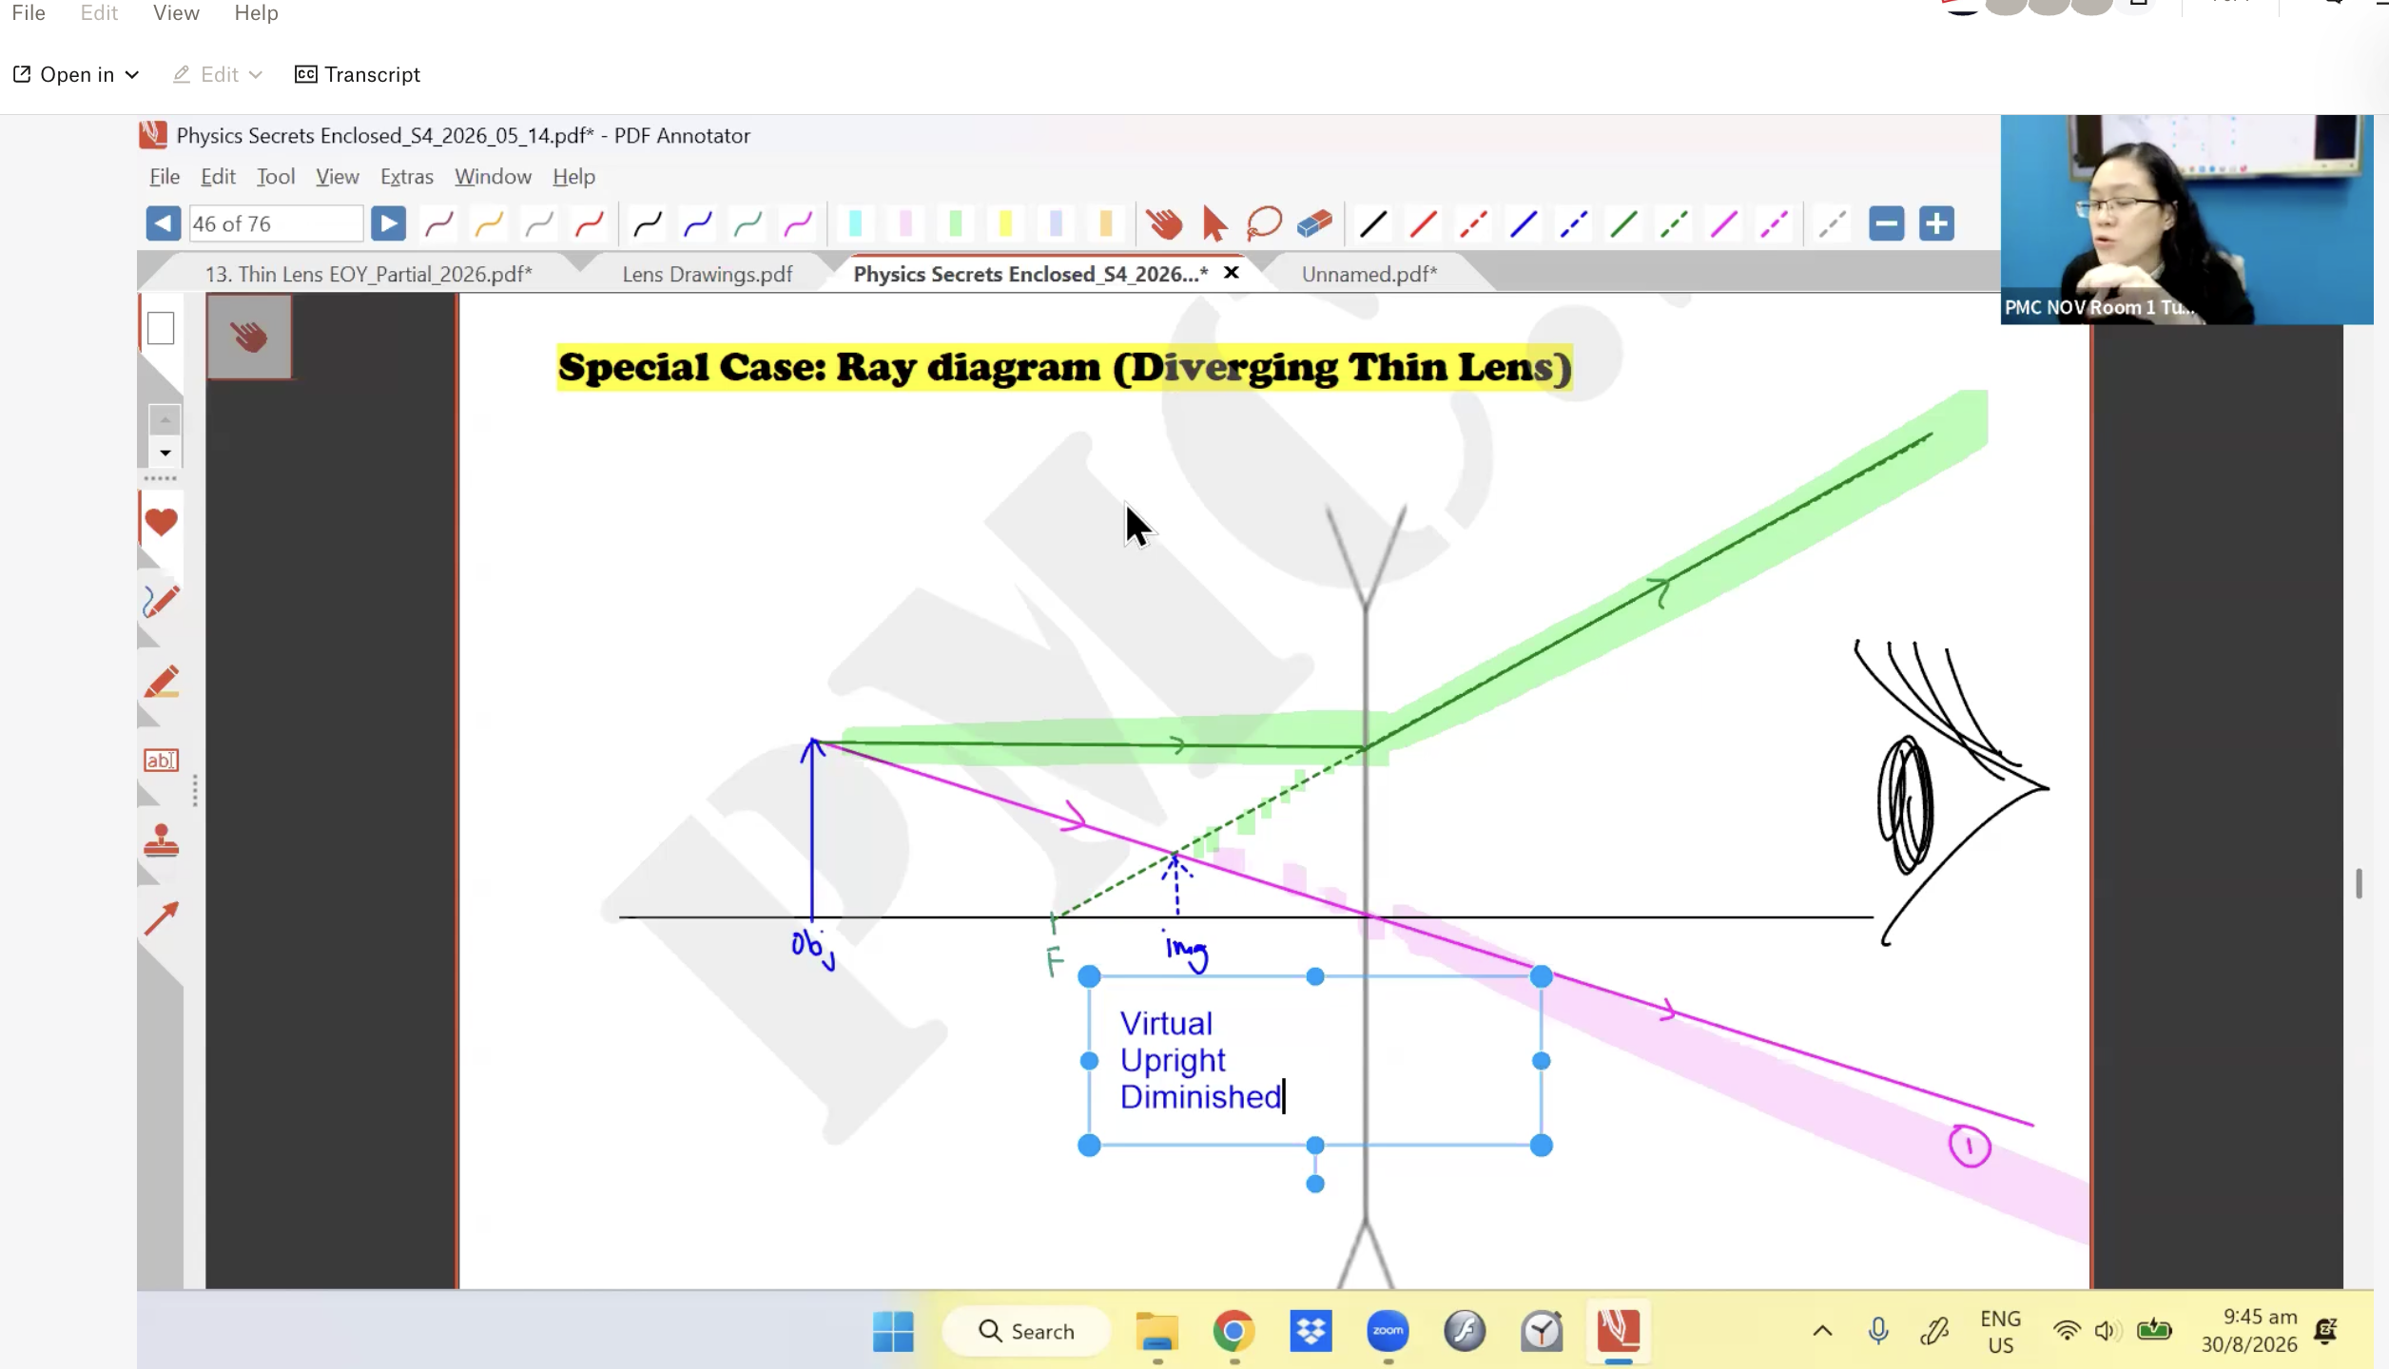Viewport: 2389px width, 1369px height.
Task: Expand the outer Edit dropdown button
Action: point(218,74)
